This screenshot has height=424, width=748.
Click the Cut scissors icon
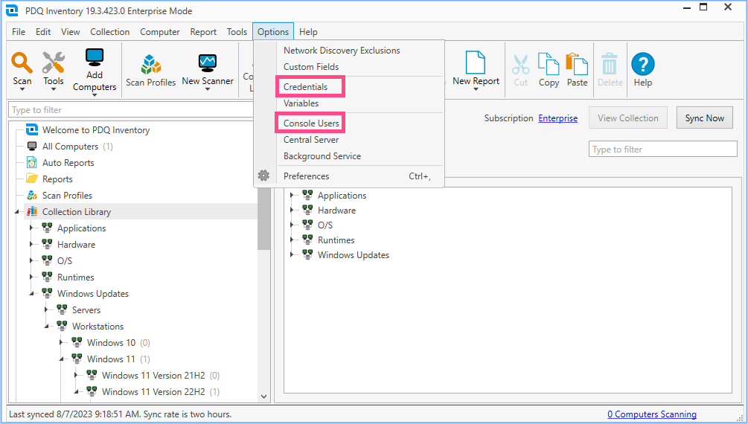[521, 65]
